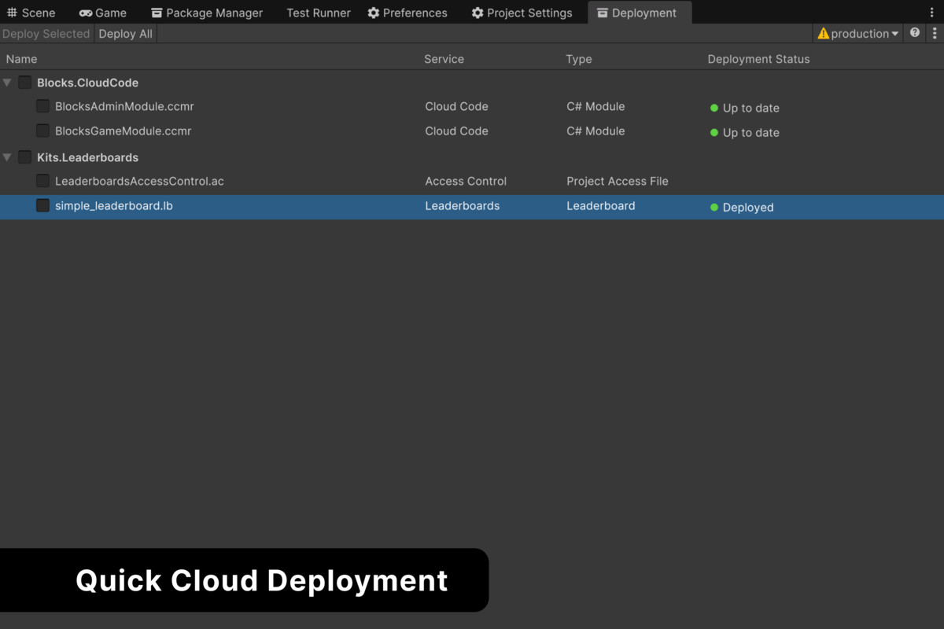Click "Cloud Code" in the BlocksGameModule.ccmr row
Screen dimensions: 944x629
pos(456,131)
